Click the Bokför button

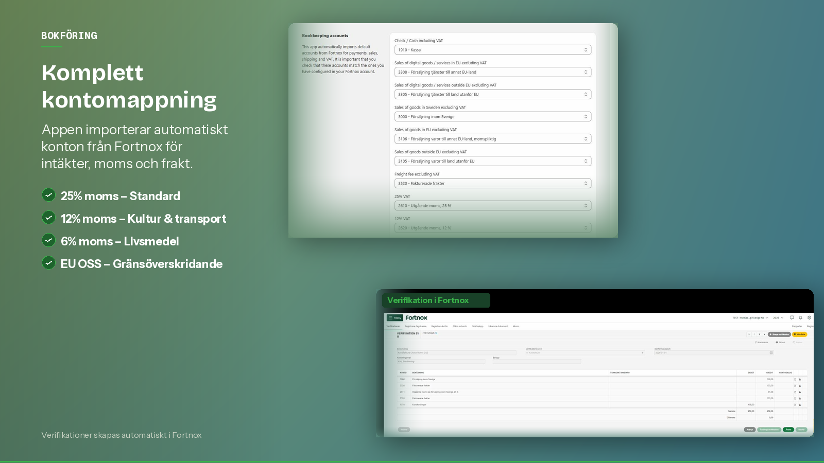click(x=801, y=430)
